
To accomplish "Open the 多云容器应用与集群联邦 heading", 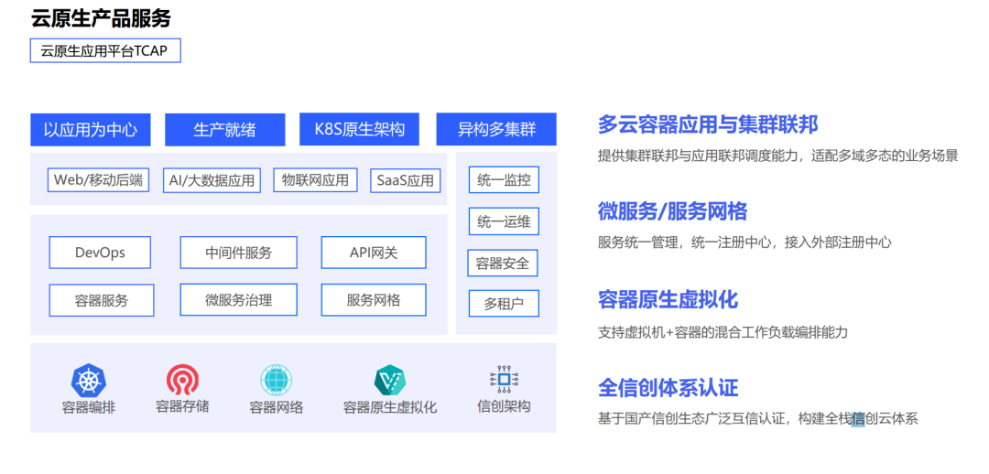I will point(708,124).
